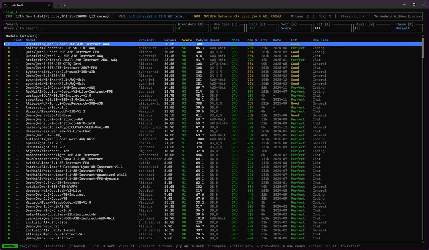Click the llama.cpp availability X indicator
The image size is (429, 250).
[x=363, y=16]
